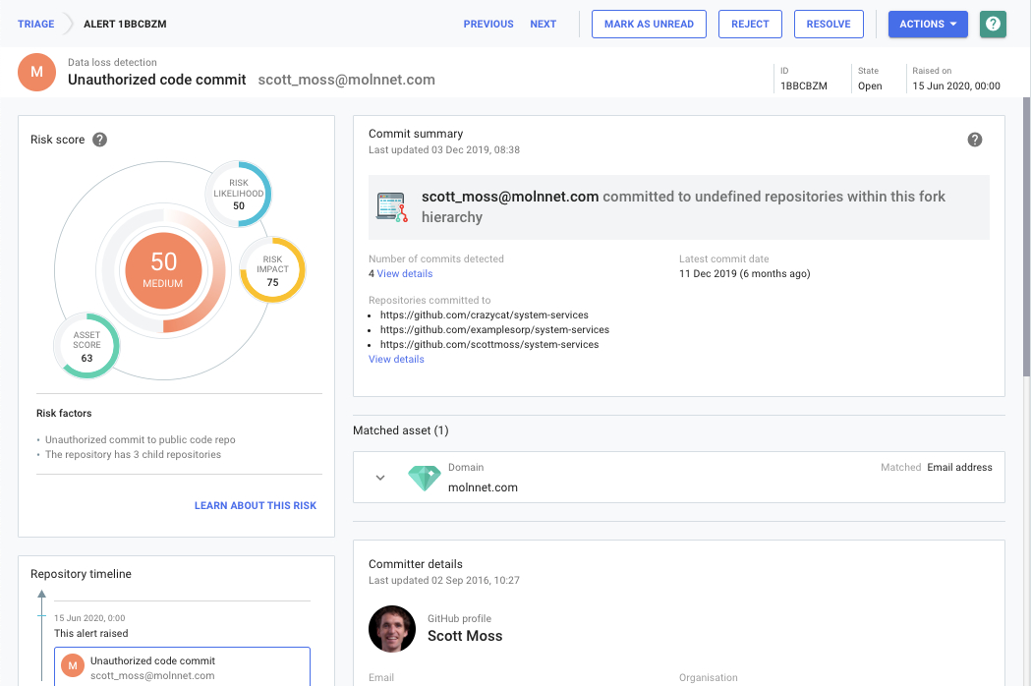Viewport: 1031px width, 686px height.
Task: Click the page vertical scrollbar
Action: click(1026, 237)
